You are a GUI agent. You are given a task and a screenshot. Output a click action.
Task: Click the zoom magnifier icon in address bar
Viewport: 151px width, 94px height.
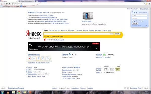tap(144, 4)
